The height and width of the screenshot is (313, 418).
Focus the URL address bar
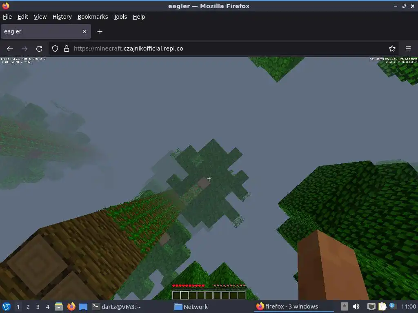click(223, 48)
